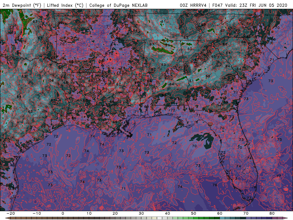Screen dimensions: 293x220
Task: Click the 10 label on the color scale
Action: point(89,213)
